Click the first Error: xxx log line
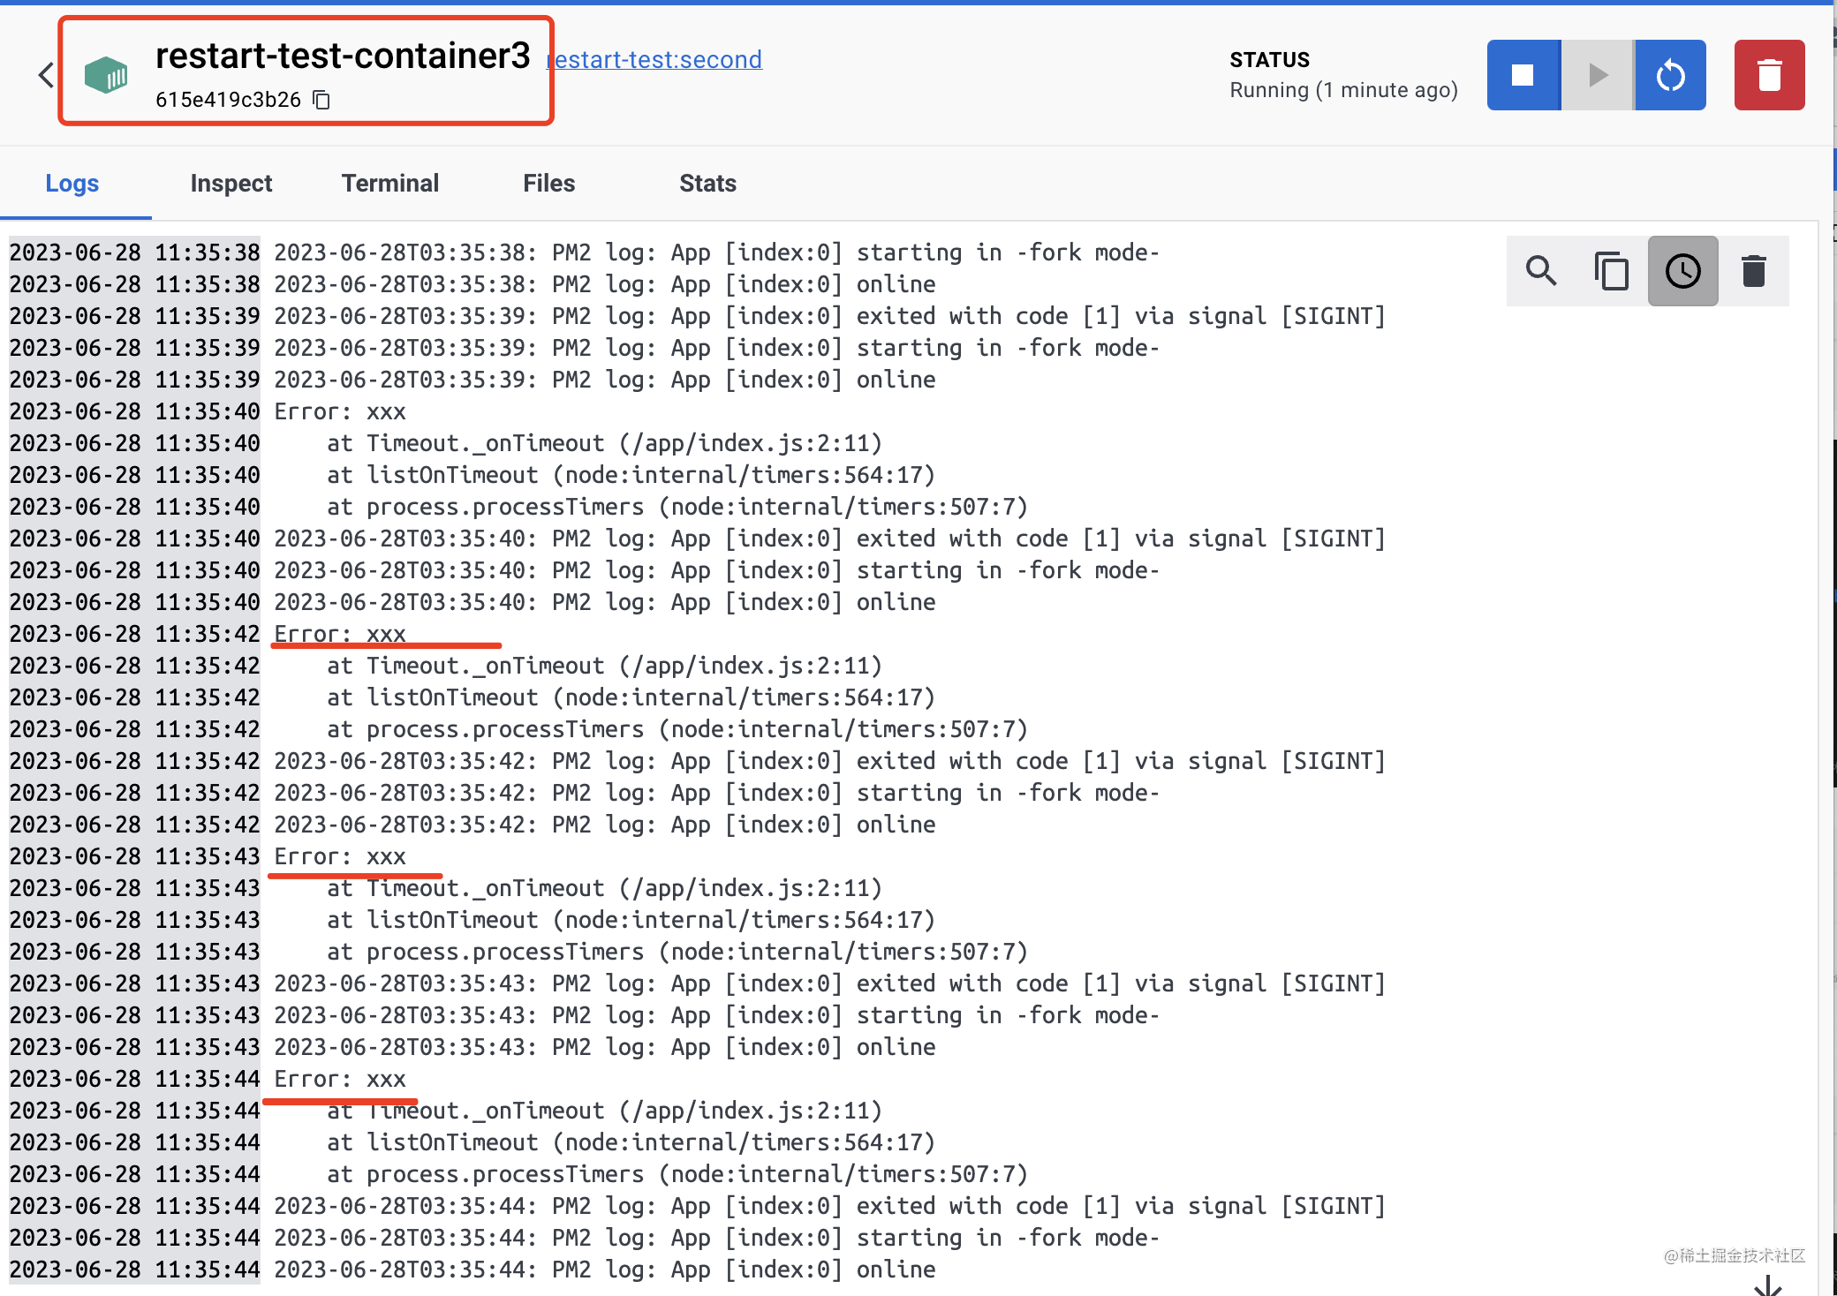Image resolution: width=1837 pixels, height=1296 pixels. pos(340,411)
